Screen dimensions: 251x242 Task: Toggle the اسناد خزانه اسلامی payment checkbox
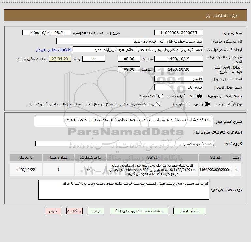pos(158,104)
